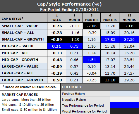Screen dimensions: 139x114
Task: Select cell with value 35.28
Action: click(129, 53)
